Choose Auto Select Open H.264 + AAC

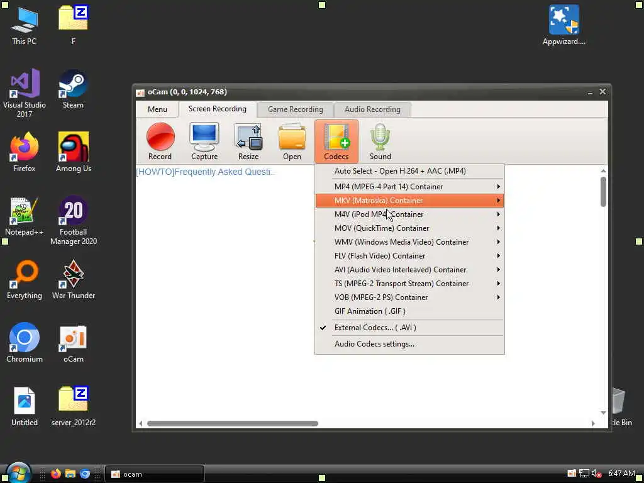point(409,171)
